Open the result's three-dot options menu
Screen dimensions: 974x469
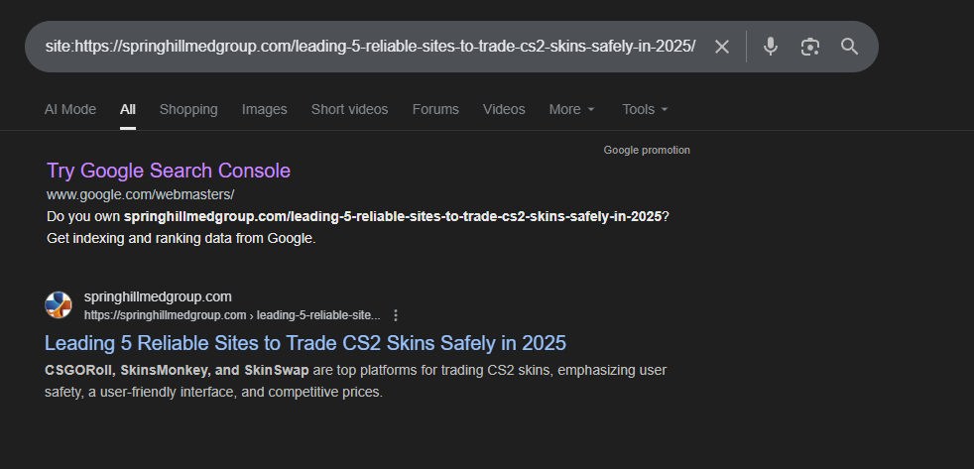396,315
